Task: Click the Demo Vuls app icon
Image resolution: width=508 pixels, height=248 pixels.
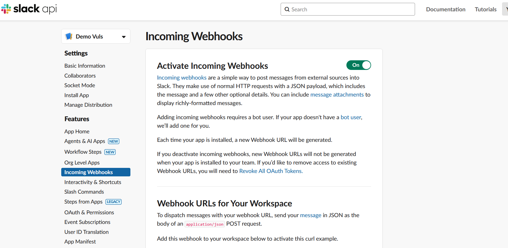Action: pos(69,36)
